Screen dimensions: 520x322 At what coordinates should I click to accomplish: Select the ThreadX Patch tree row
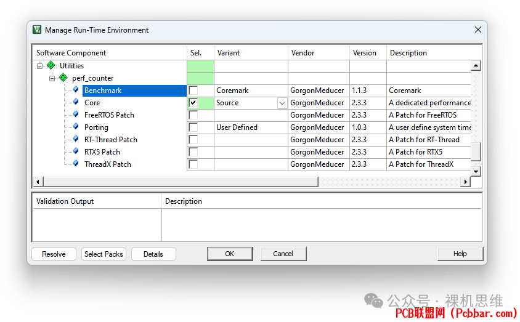pos(108,164)
